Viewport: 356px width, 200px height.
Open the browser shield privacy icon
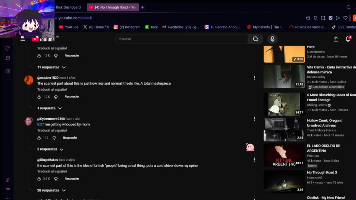pos(330,18)
